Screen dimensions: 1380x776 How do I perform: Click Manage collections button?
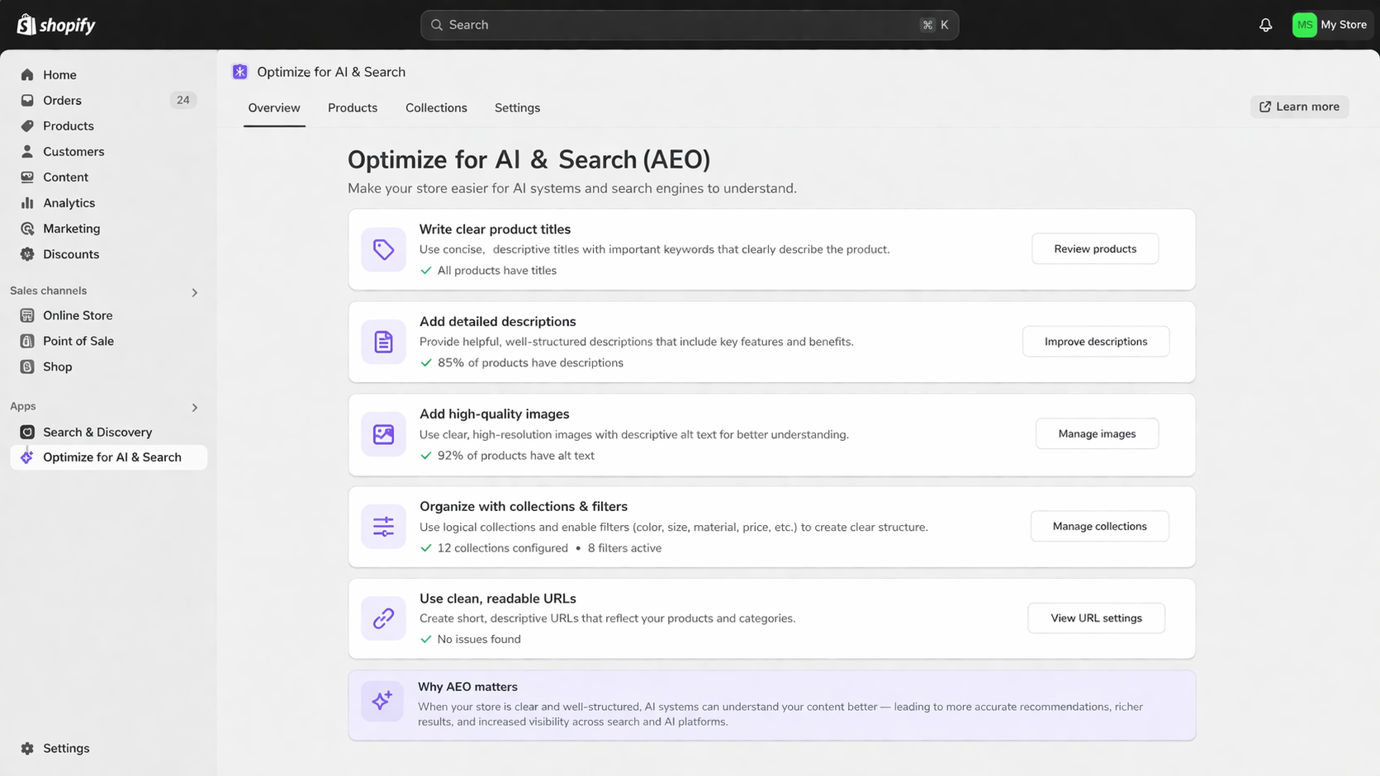1099,526
